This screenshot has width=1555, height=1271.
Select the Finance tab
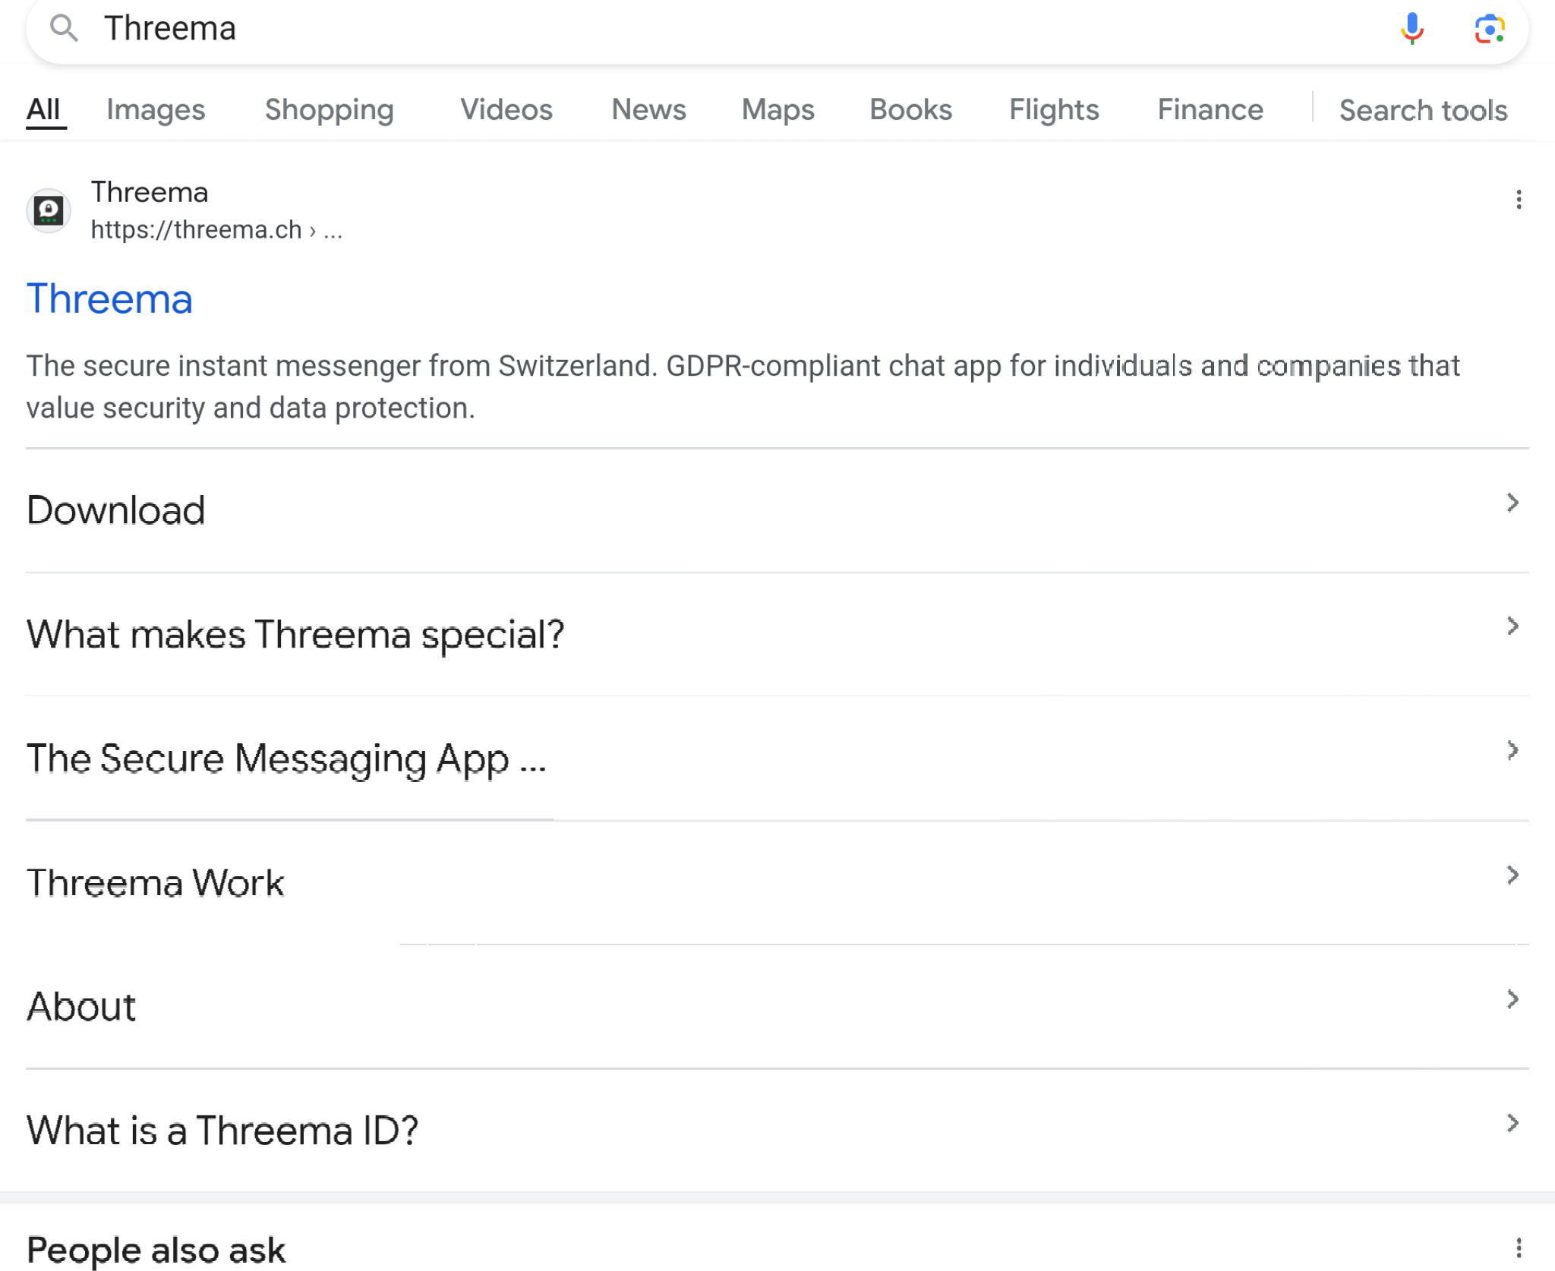point(1210,110)
